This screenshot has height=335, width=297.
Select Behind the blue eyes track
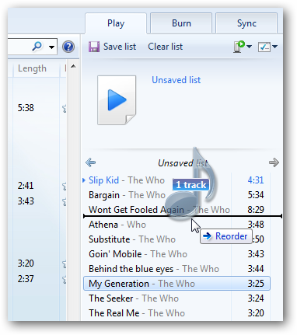176,269
